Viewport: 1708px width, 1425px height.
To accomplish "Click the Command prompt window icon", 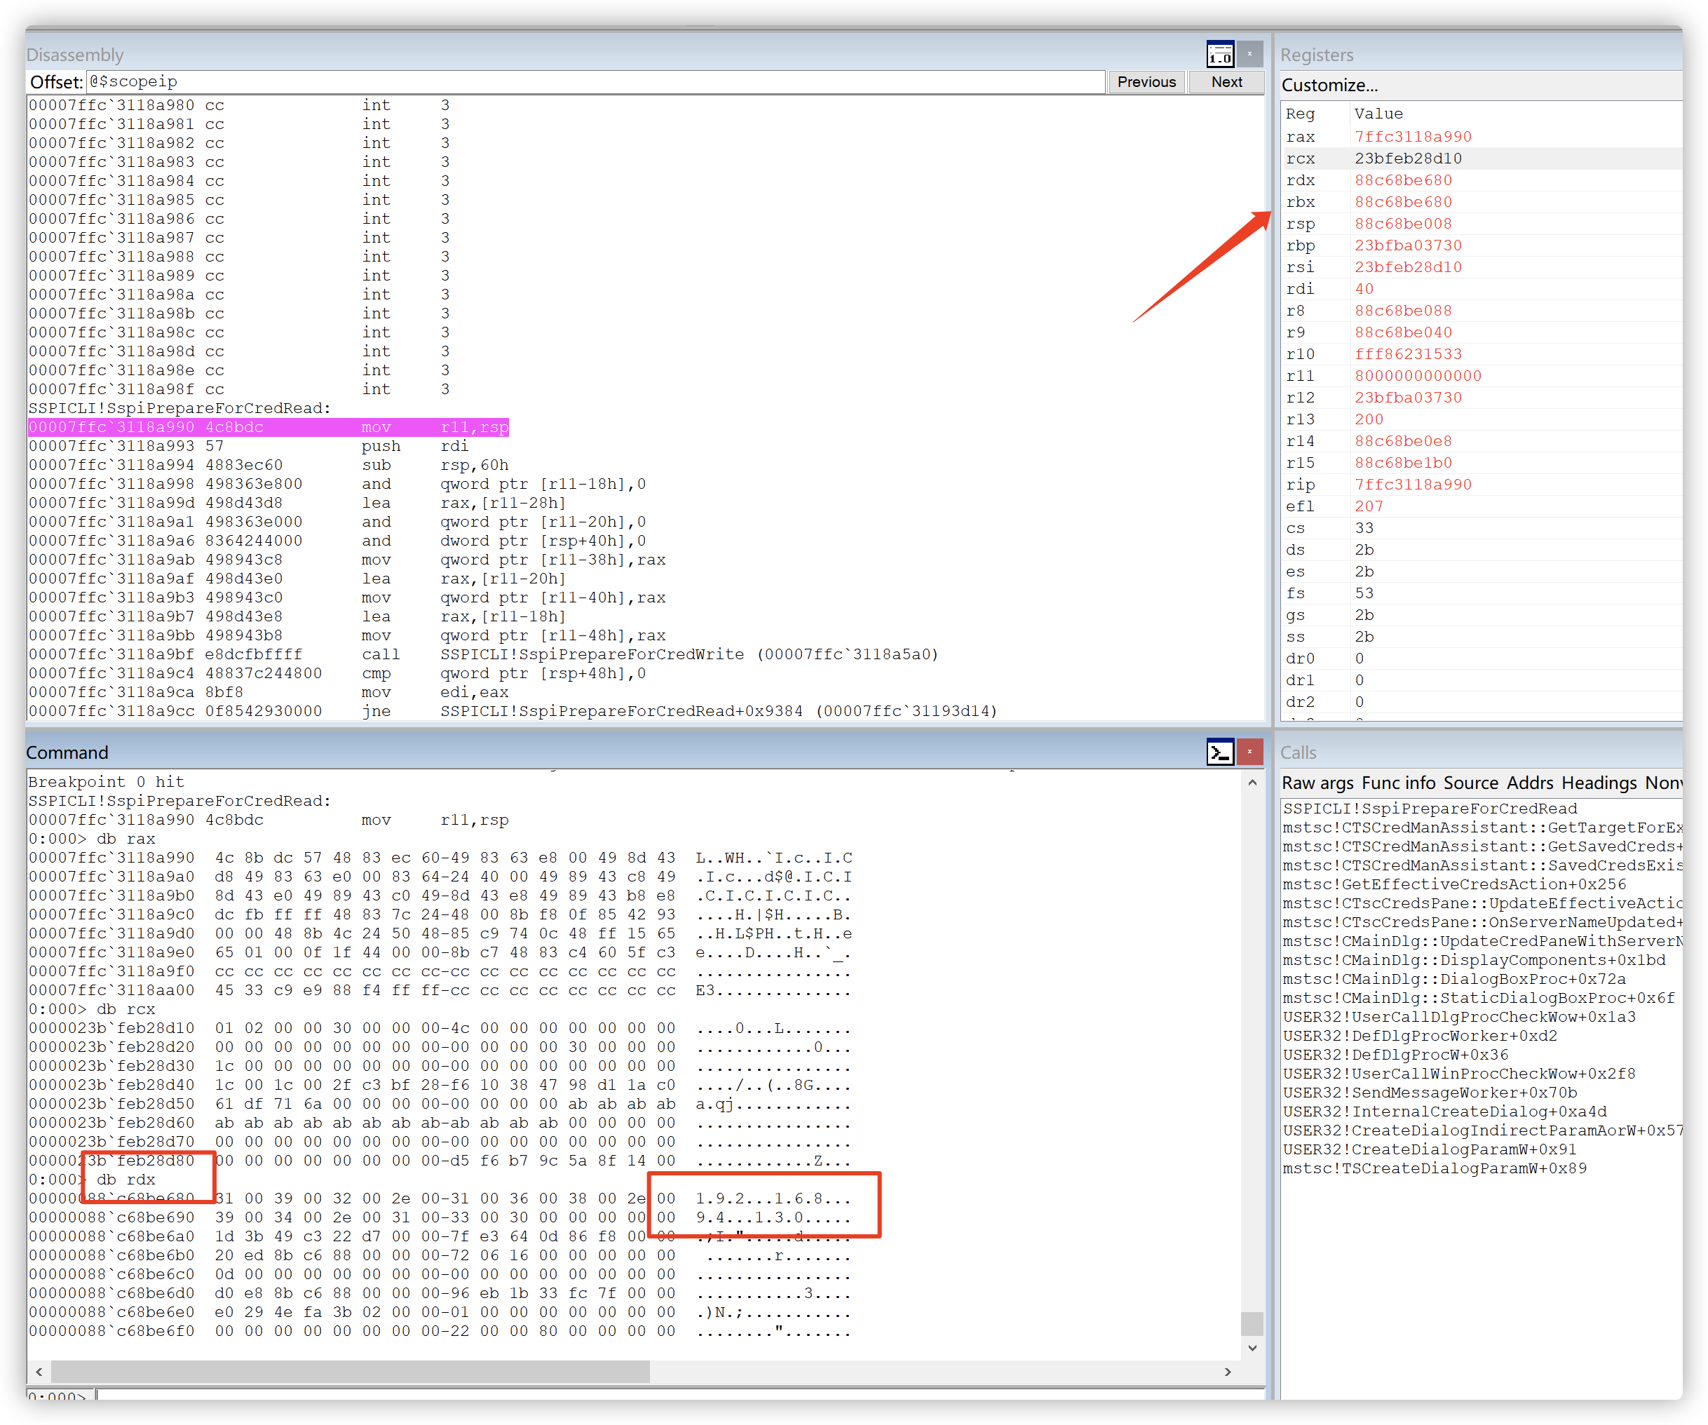I will 1219,752.
